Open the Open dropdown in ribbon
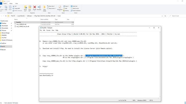The height and width of the screenshot is (104, 186). click(66, 6)
